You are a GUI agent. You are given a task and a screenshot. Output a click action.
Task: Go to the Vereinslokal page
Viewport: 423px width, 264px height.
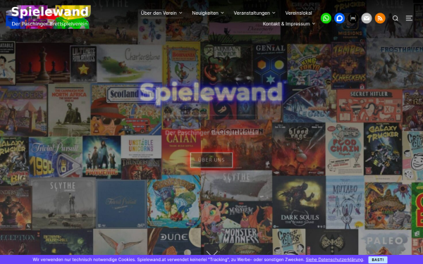coord(298,13)
